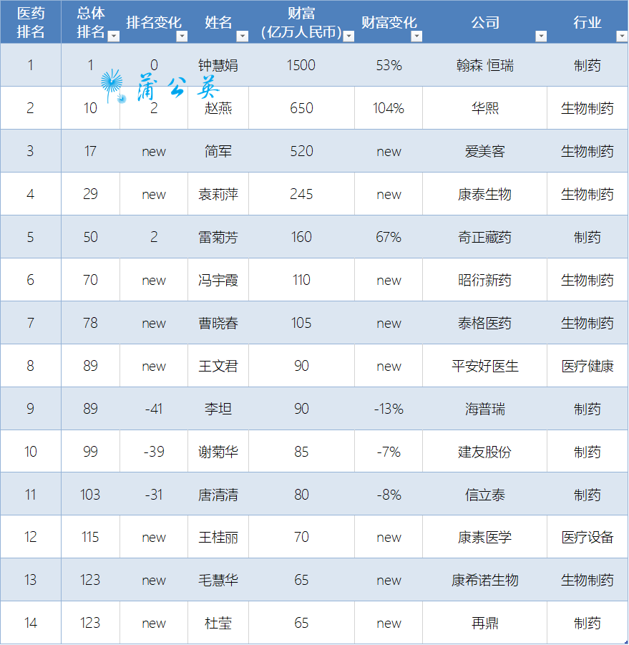Click company cell 康希诺生物
Image resolution: width=629 pixels, height=645 pixels.
coord(484,580)
